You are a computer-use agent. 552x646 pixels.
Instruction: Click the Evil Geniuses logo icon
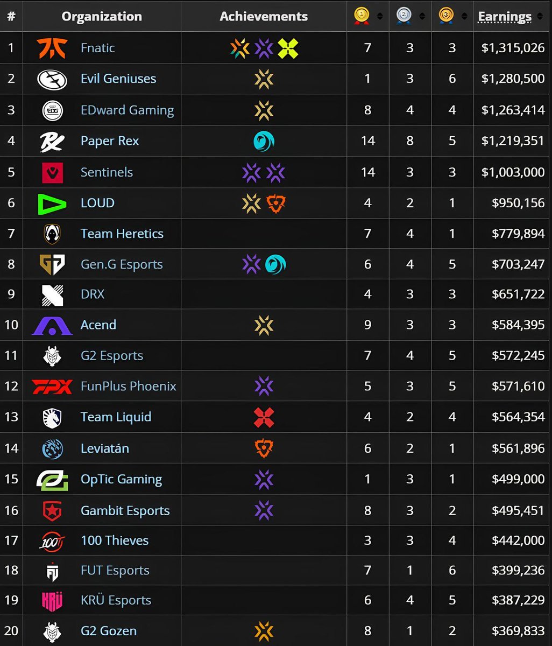click(52, 79)
